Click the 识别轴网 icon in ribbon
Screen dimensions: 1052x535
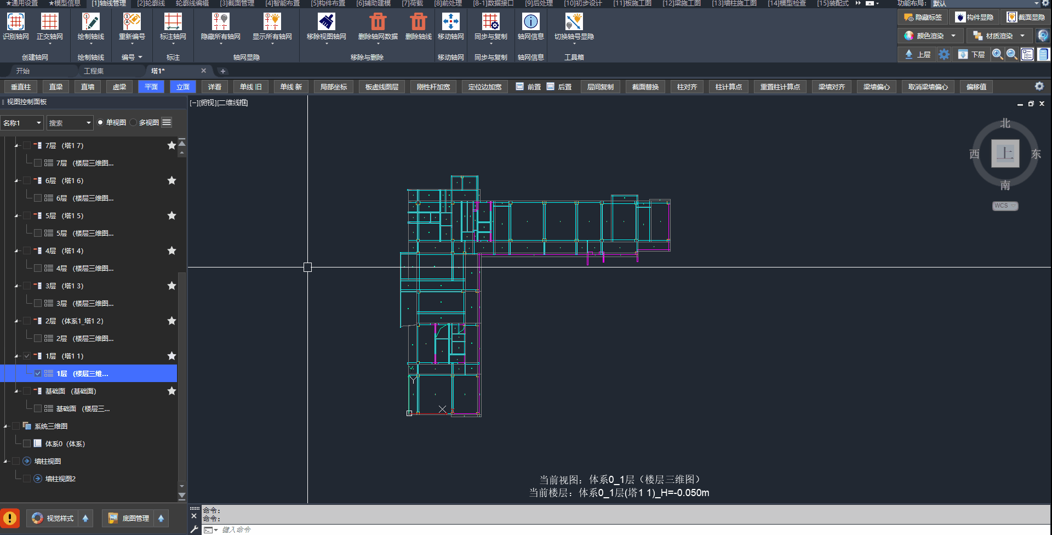point(15,22)
